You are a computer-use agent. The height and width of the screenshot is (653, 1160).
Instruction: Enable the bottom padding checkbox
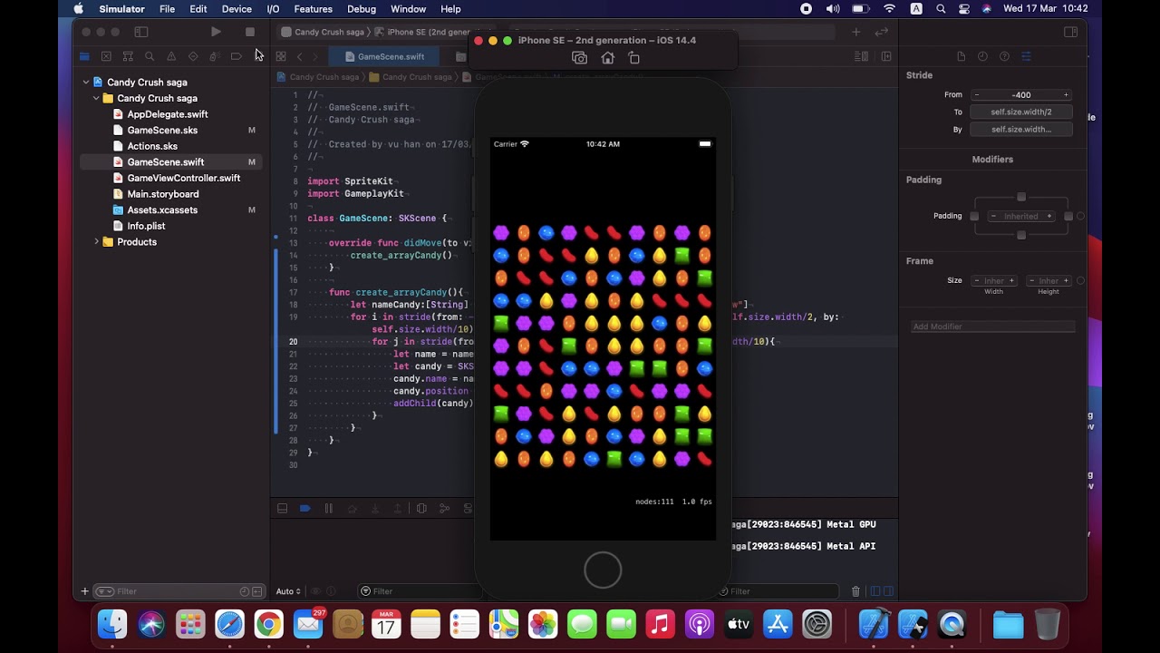1021,236
